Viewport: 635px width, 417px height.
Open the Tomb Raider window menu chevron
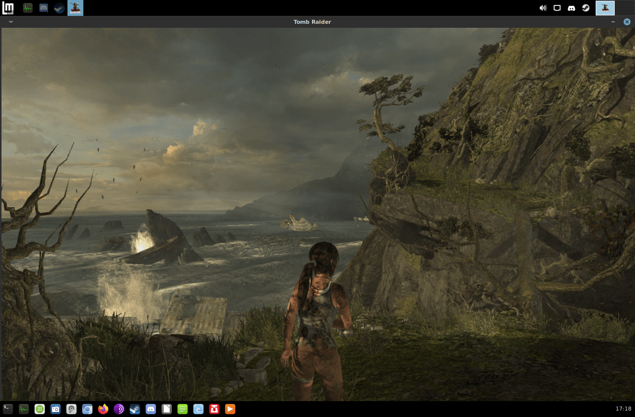point(11,22)
